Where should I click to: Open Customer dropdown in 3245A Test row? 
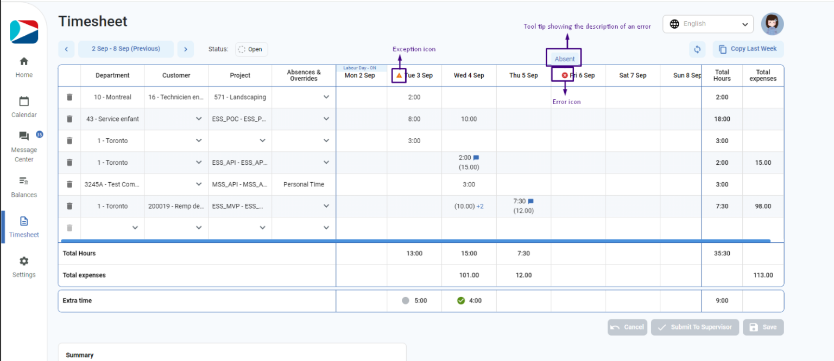point(199,184)
